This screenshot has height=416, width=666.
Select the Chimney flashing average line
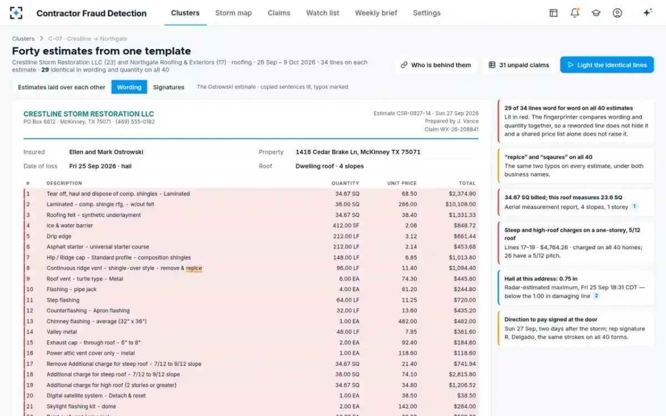(251, 322)
